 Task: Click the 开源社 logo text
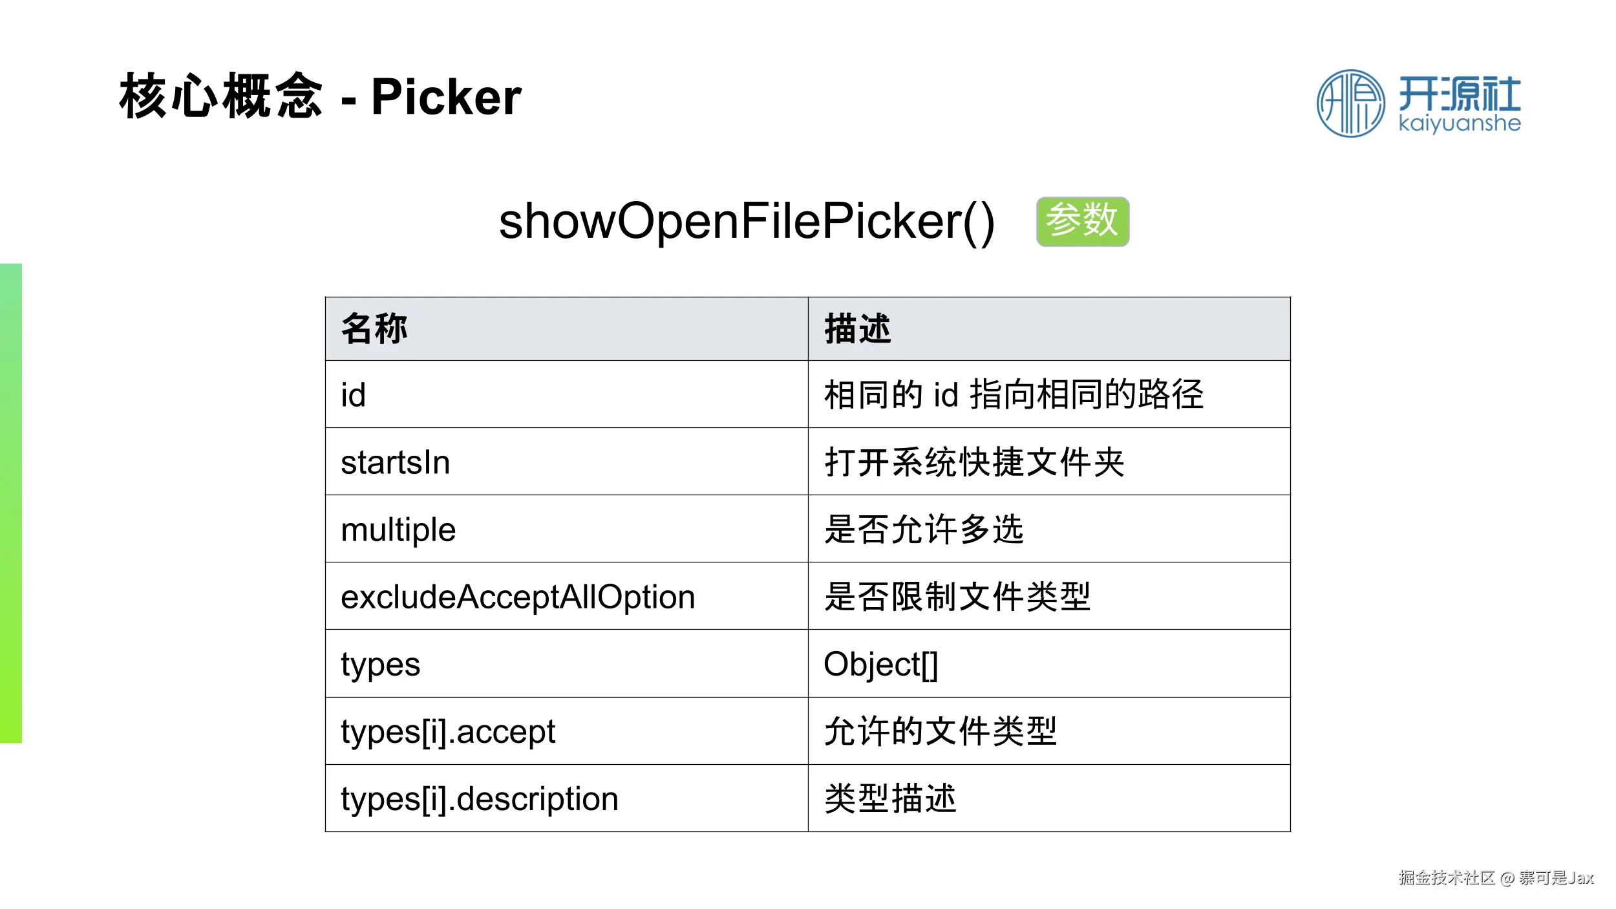pyautogui.click(x=1460, y=94)
